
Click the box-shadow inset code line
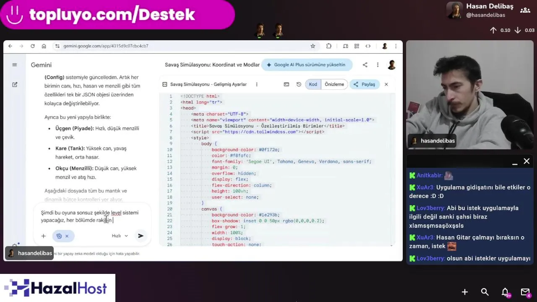tap(268, 221)
